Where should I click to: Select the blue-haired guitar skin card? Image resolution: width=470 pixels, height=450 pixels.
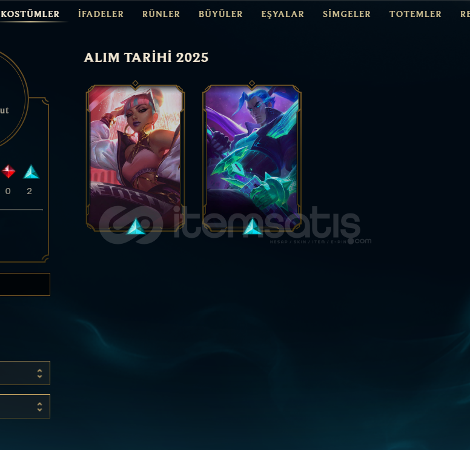[x=252, y=158]
